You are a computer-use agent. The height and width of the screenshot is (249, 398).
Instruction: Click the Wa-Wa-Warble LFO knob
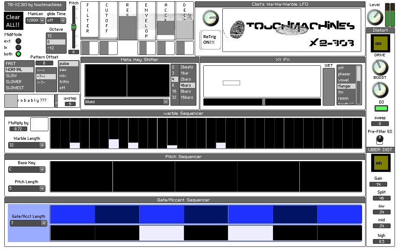point(210,18)
